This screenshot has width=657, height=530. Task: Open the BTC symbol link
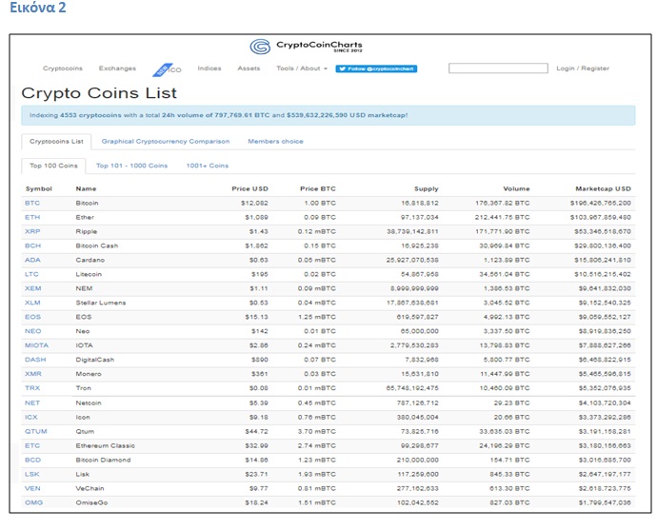coord(32,203)
